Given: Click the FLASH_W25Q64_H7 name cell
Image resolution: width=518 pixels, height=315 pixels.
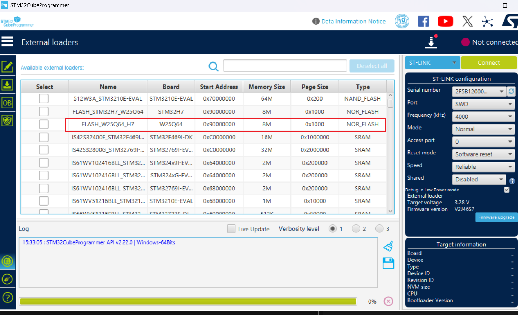Looking at the screenshot, I should pos(108,124).
